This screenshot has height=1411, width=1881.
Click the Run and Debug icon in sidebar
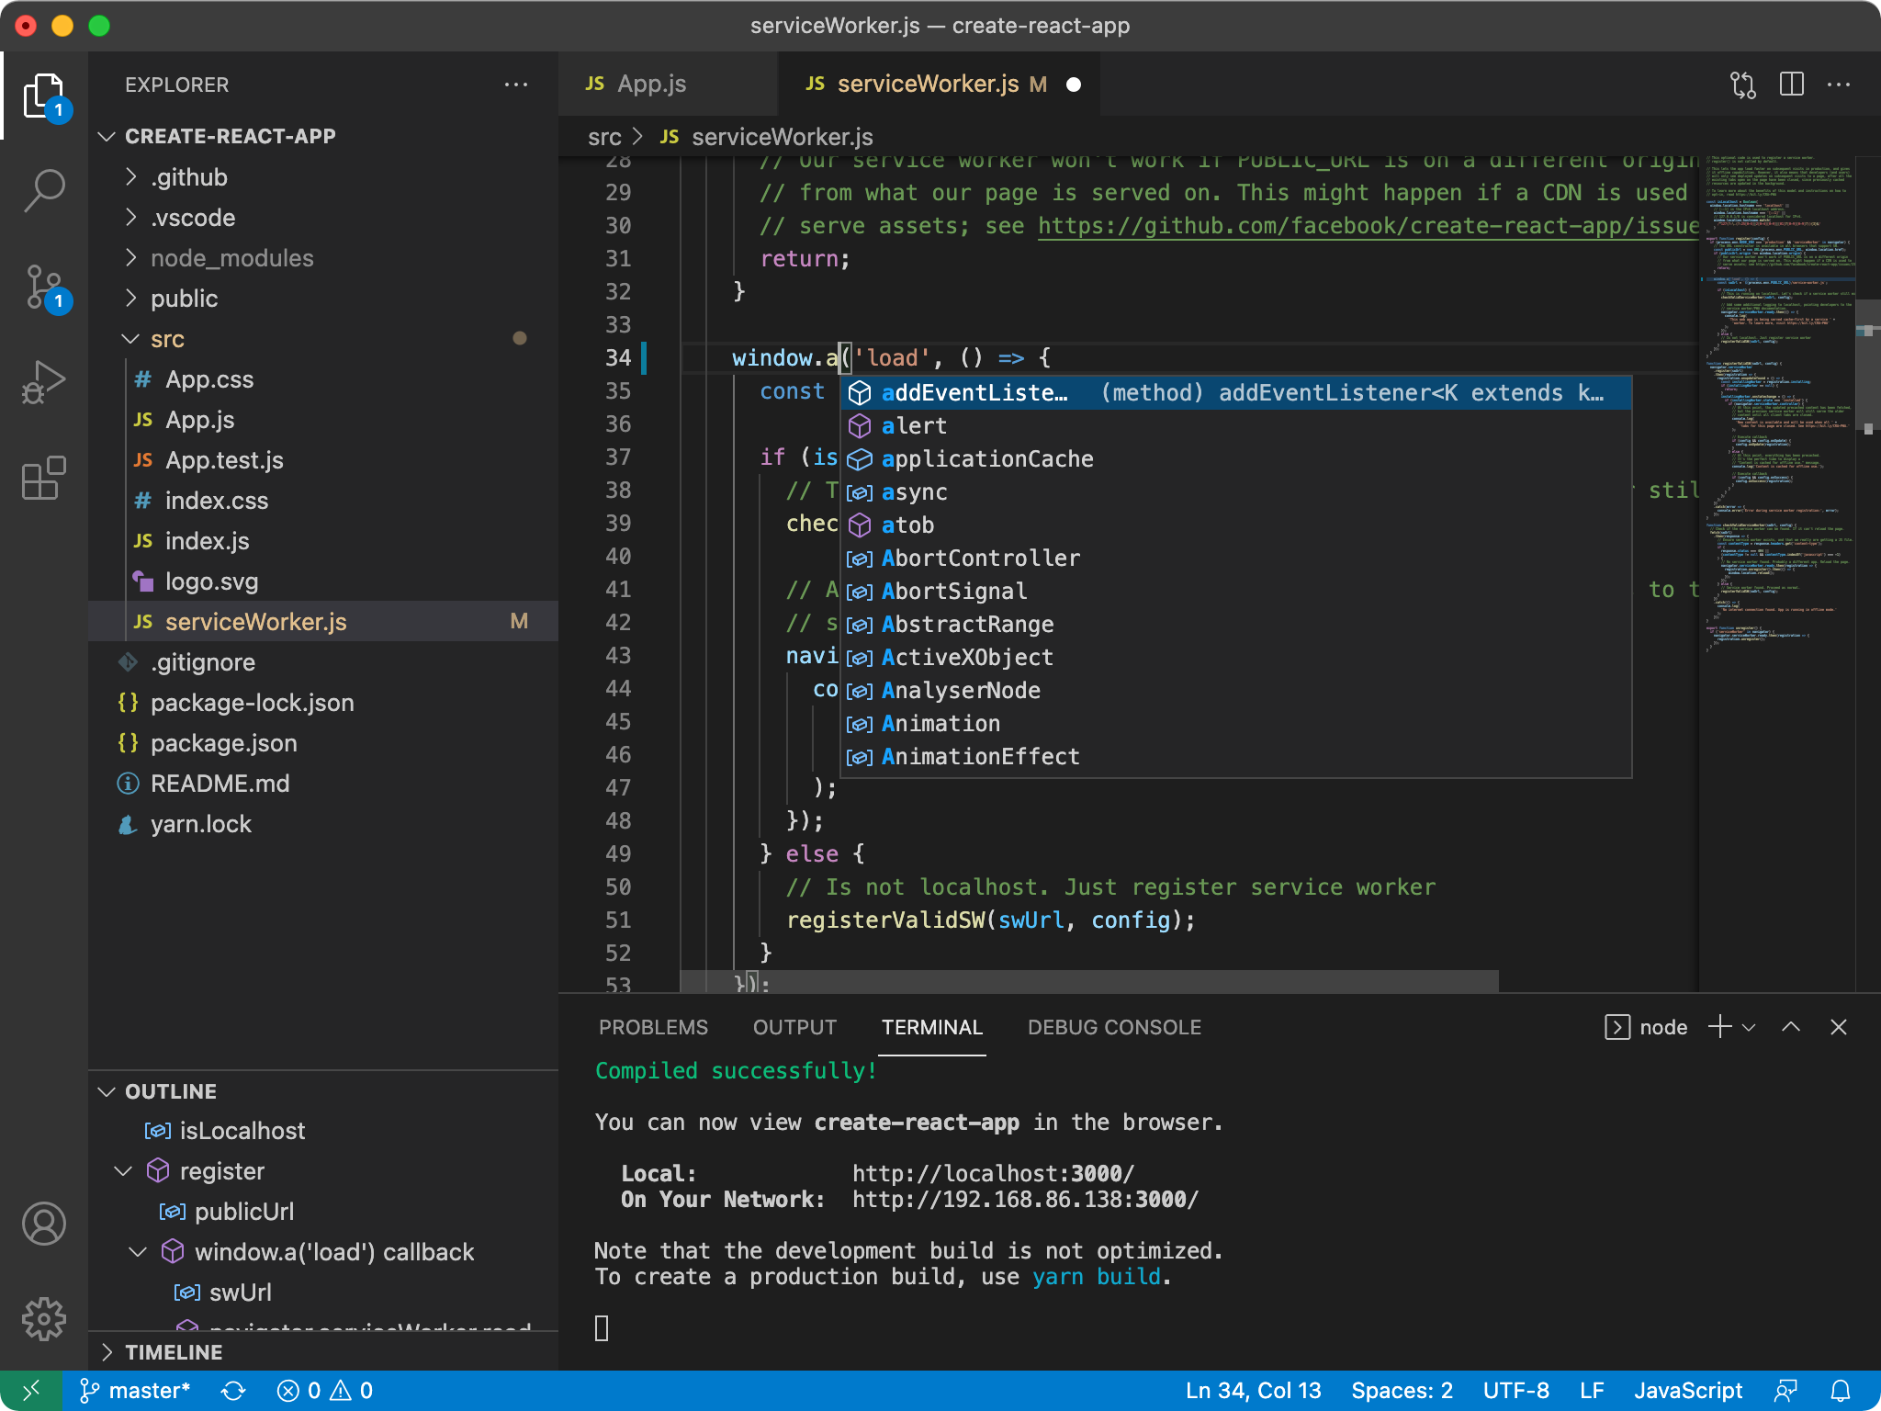pyautogui.click(x=43, y=375)
